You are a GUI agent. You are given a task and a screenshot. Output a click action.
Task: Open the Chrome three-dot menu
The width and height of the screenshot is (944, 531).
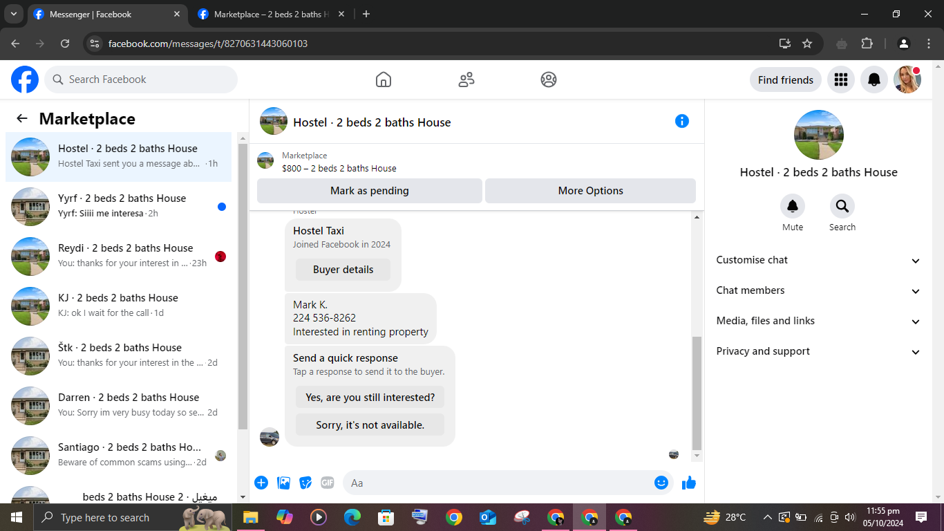(929, 44)
